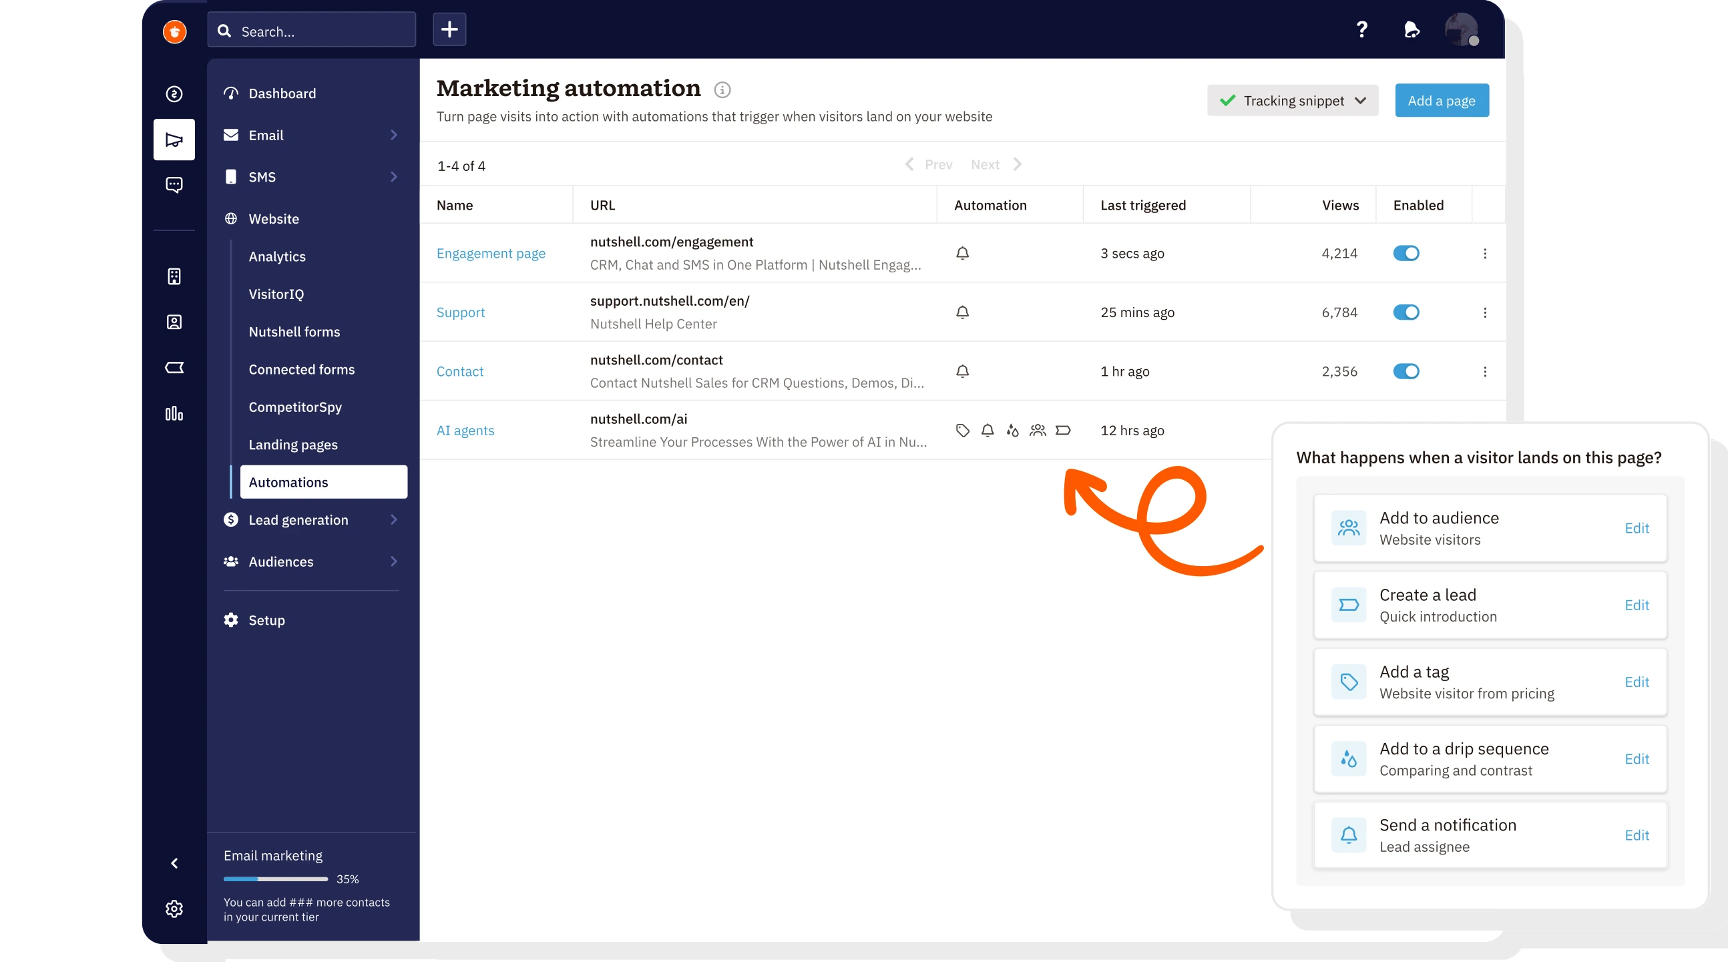Select Landing pages in Website menu
The height and width of the screenshot is (962, 1730).
(x=293, y=445)
